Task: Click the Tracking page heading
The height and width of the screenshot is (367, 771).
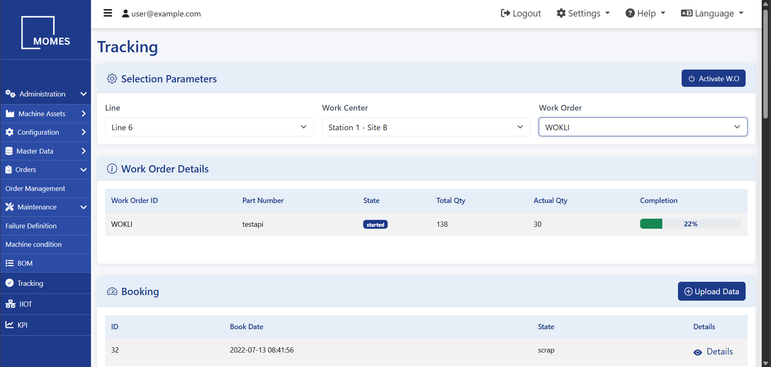Action: pos(128,47)
